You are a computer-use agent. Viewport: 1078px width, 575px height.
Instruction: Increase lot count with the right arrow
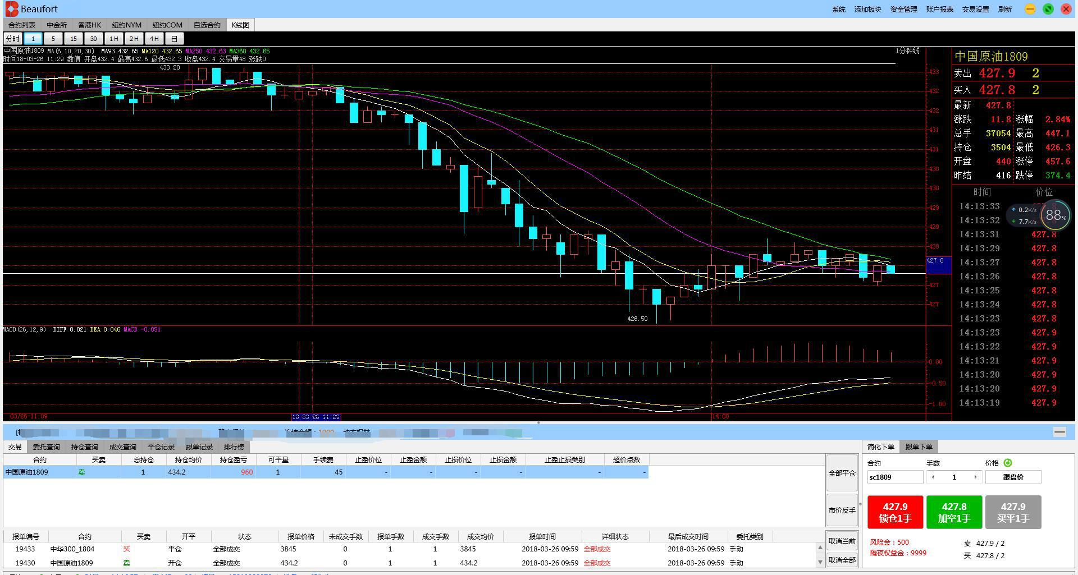point(975,477)
